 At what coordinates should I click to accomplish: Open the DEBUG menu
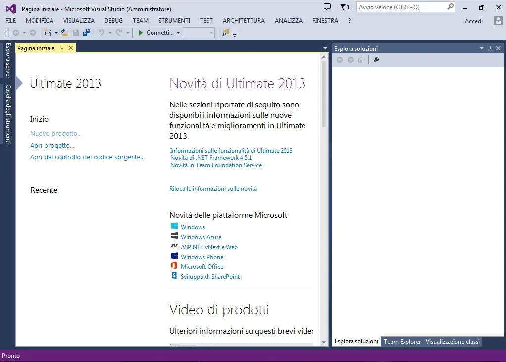(x=113, y=21)
